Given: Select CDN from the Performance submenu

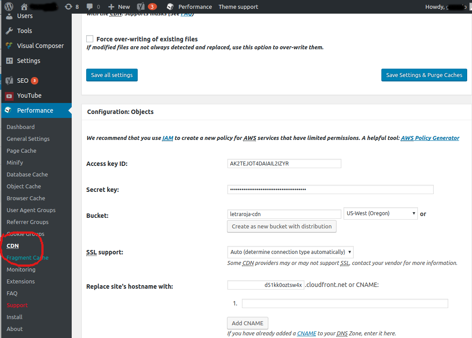Looking at the screenshot, I should (13, 246).
